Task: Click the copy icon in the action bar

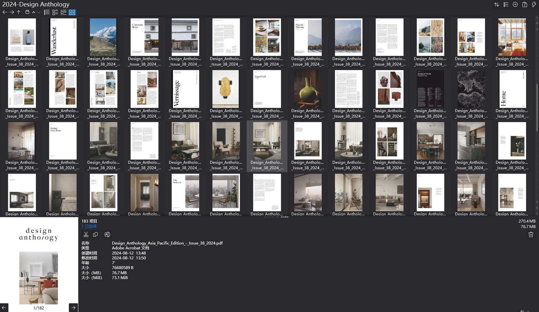Action: 96,234
